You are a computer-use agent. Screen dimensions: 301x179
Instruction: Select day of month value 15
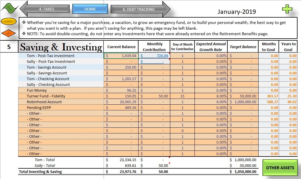click(x=182, y=96)
